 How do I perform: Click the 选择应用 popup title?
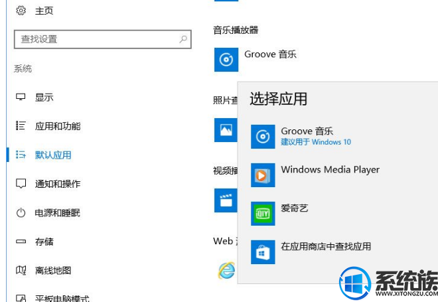(x=279, y=99)
